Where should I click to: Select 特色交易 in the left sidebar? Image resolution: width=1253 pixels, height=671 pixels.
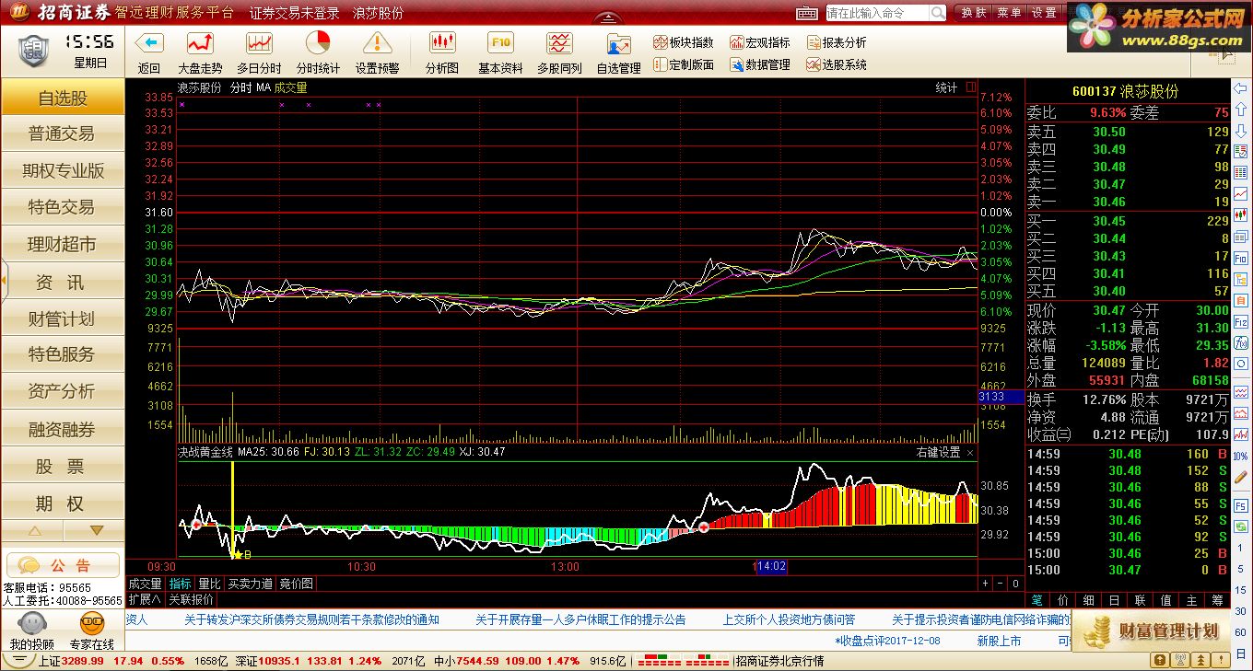point(63,208)
